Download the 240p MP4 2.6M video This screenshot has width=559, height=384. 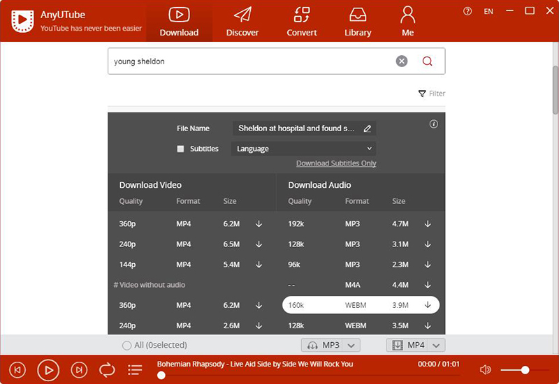tap(259, 325)
